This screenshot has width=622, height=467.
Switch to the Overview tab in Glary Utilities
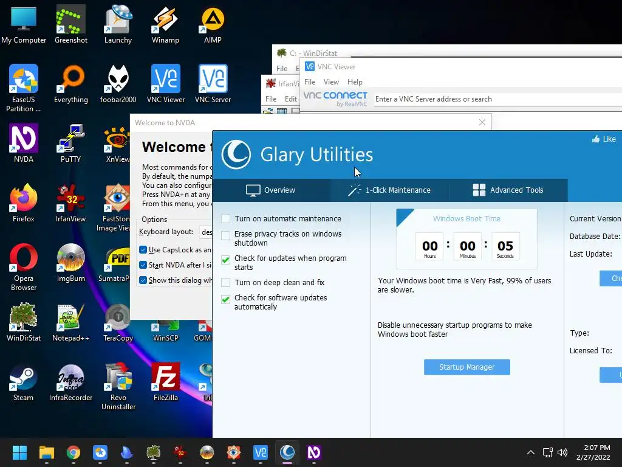point(270,190)
